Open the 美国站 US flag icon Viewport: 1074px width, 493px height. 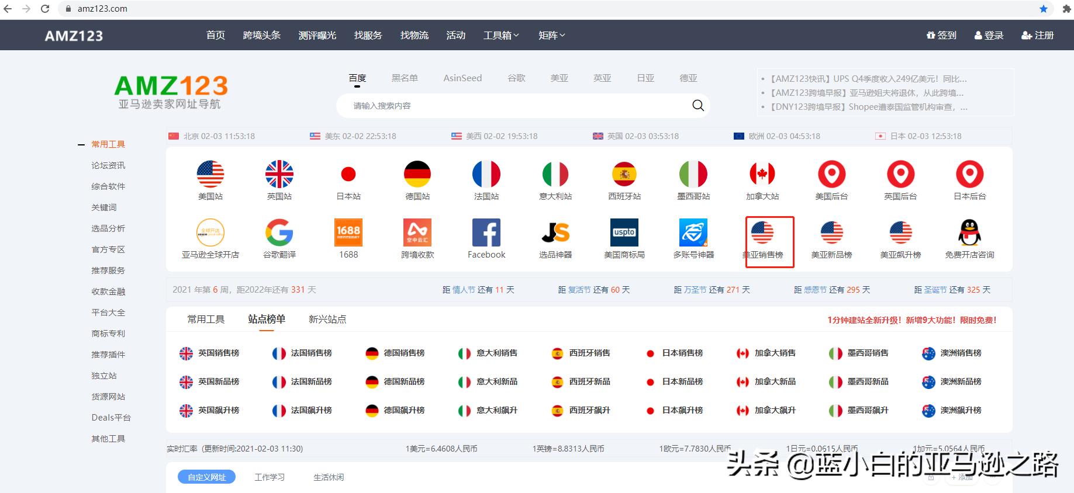tap(210, 173)
